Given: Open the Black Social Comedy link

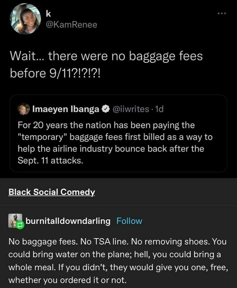Looking at the screenshot, I should click(x=52, y=191).
